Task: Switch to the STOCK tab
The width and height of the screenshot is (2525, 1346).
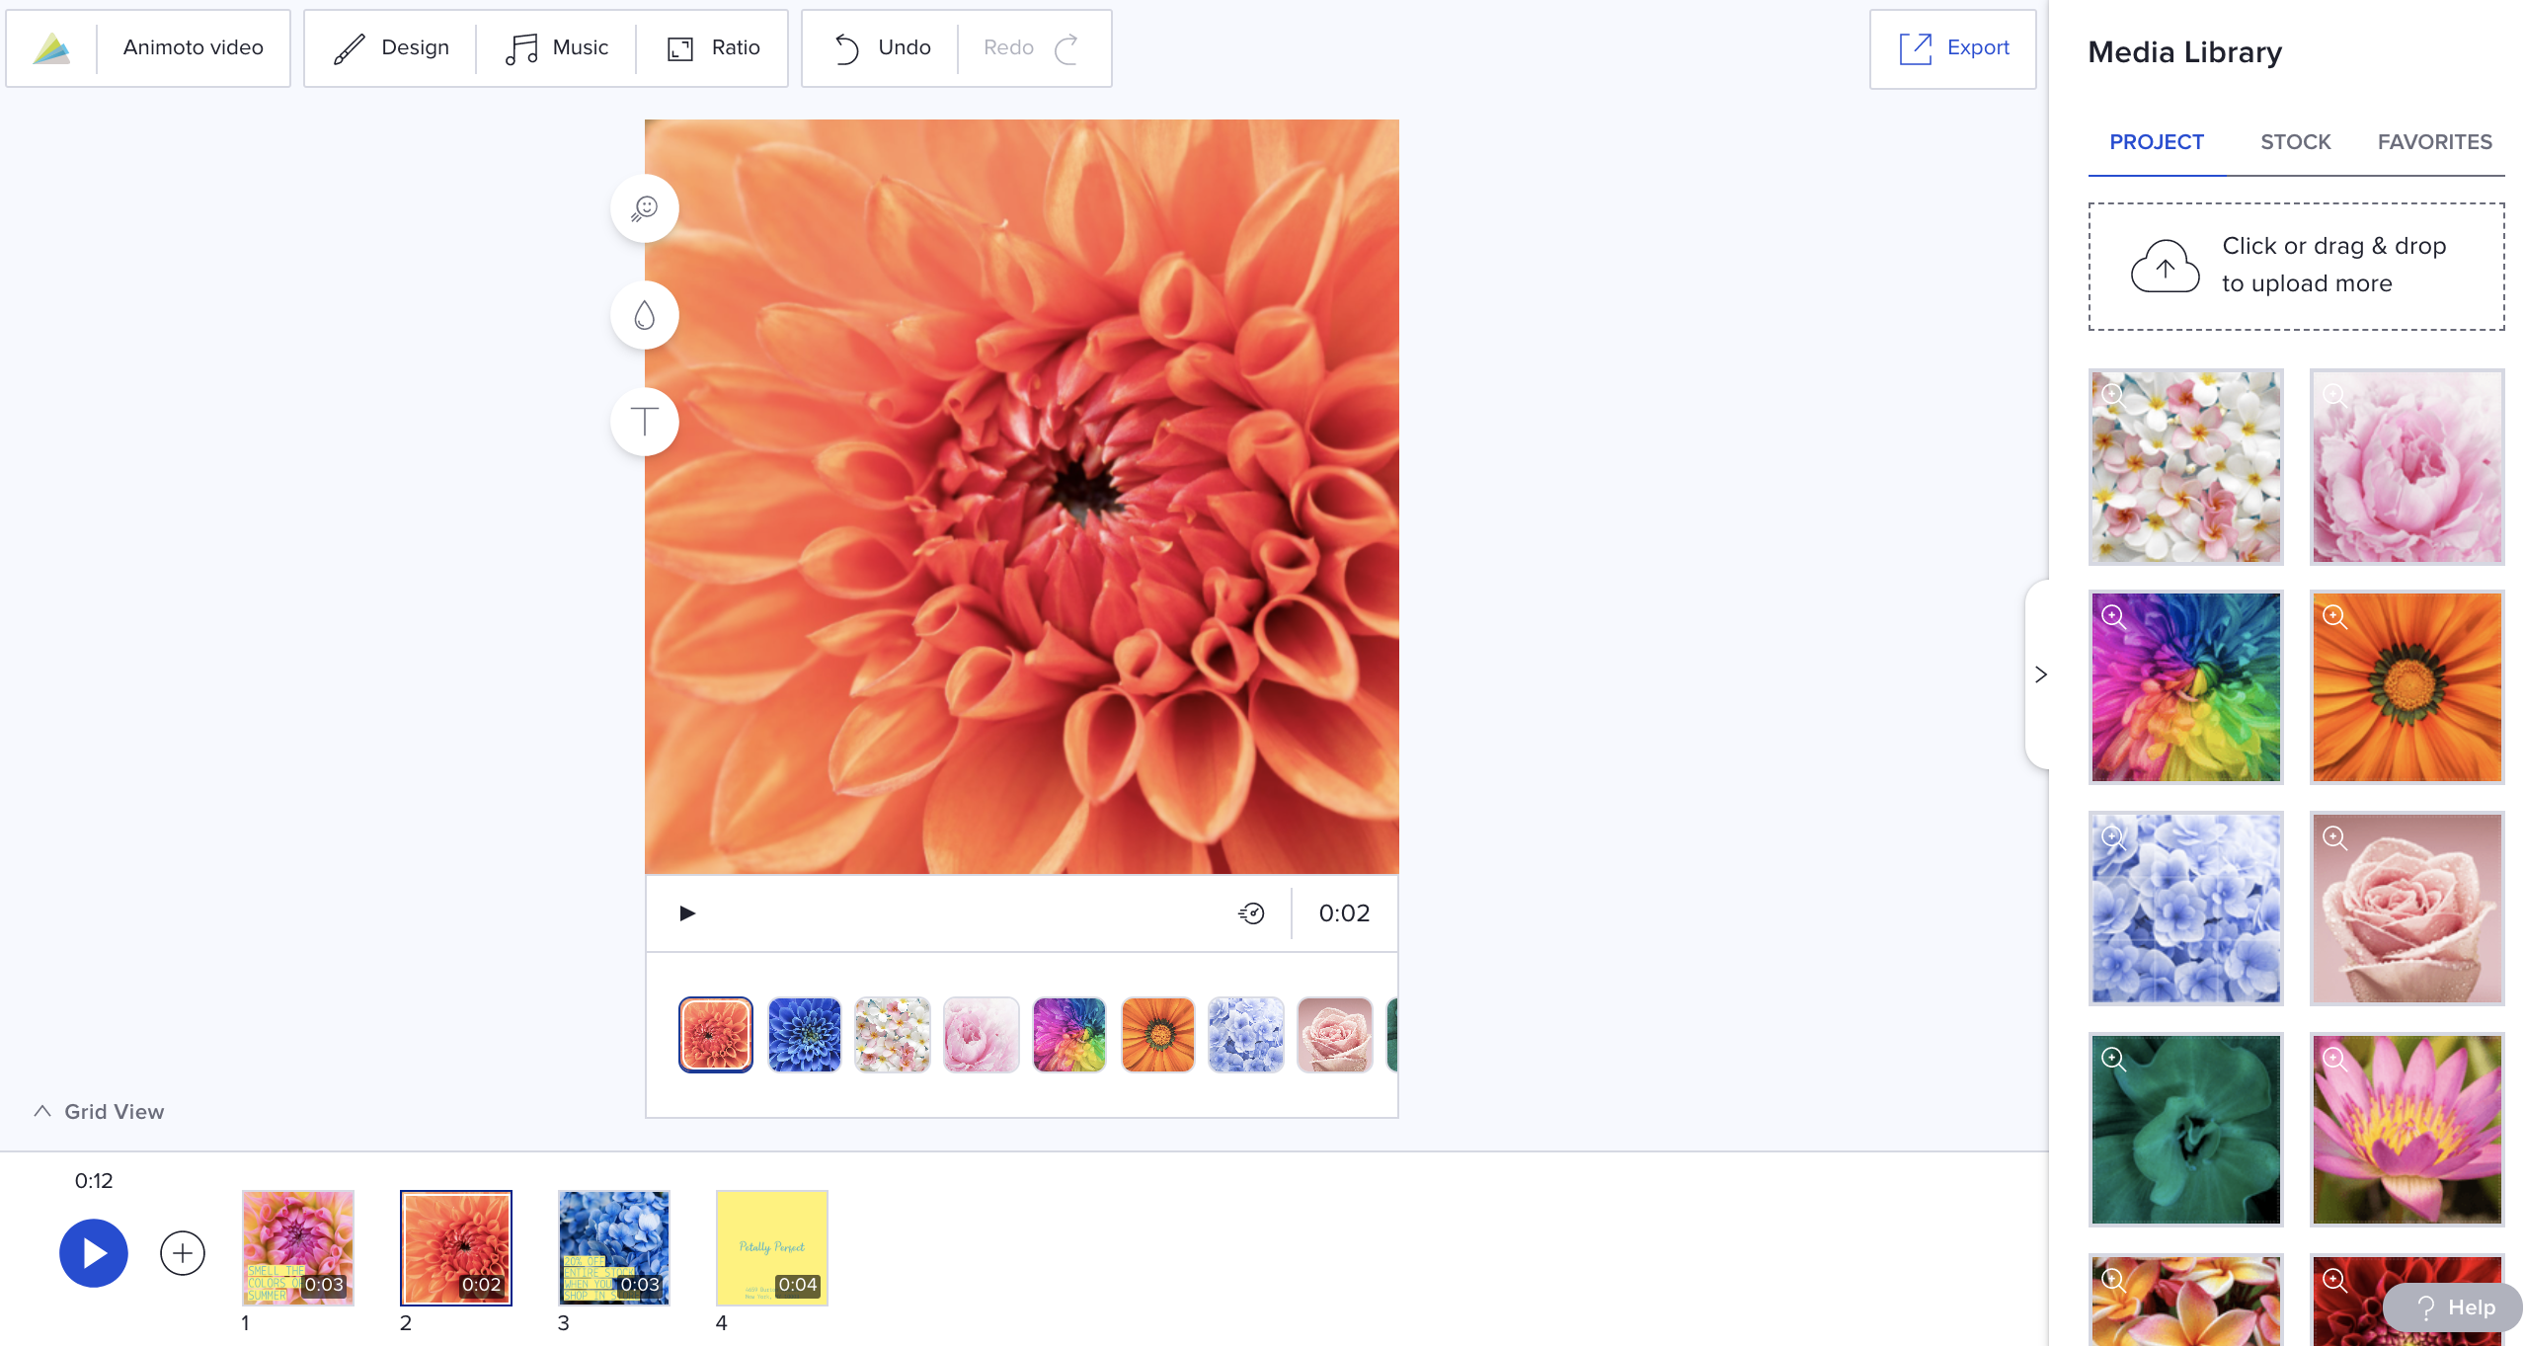Action: point(2296,142)
